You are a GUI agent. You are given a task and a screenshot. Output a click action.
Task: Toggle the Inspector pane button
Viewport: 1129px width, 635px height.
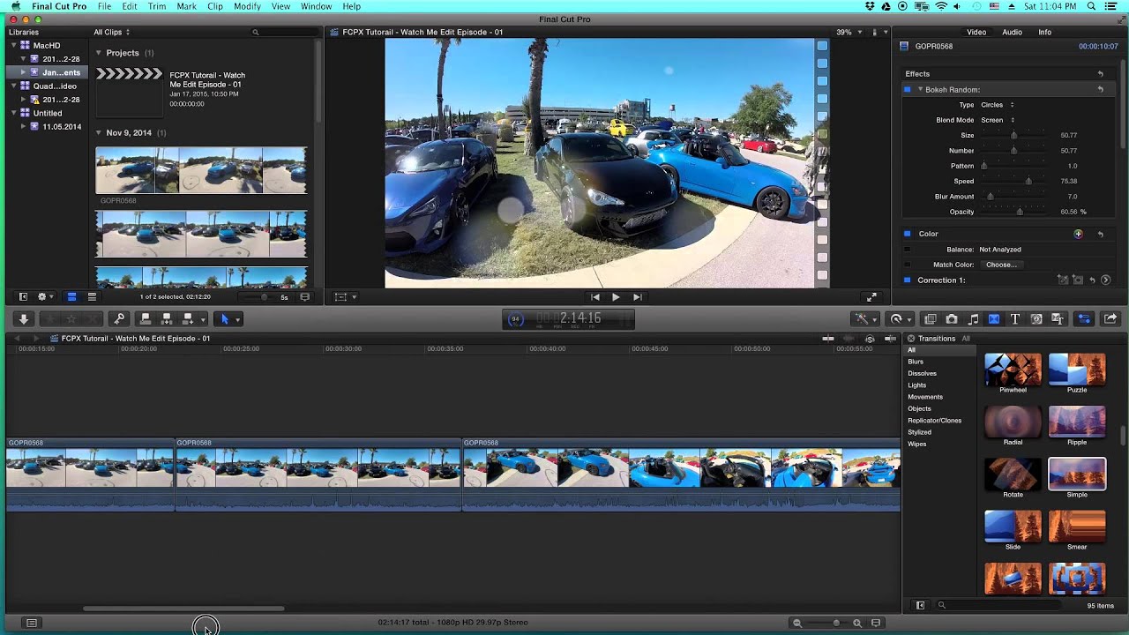(x=1085, y=319)
